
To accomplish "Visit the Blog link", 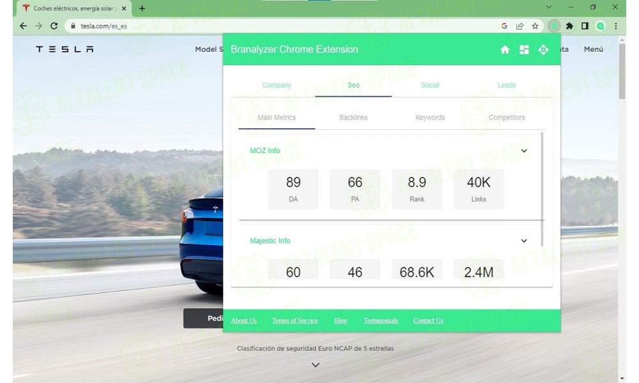I will pyautogui.click(x=341, y=320).
